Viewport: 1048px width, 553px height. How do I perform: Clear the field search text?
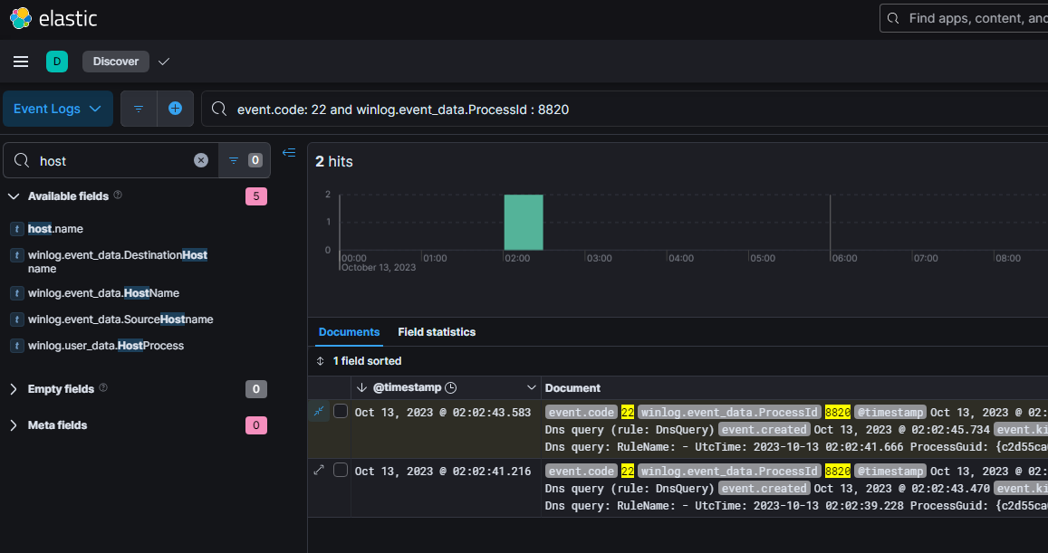(201, 160)
